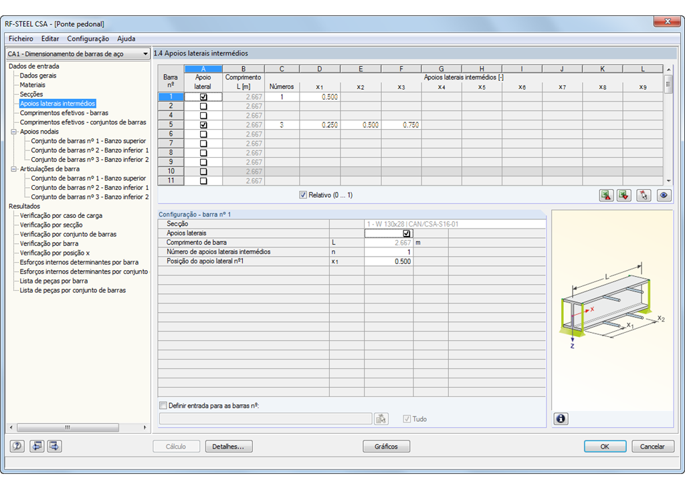
Task: Enable lateral support for bar 4
Action: (x=203, y=116)
